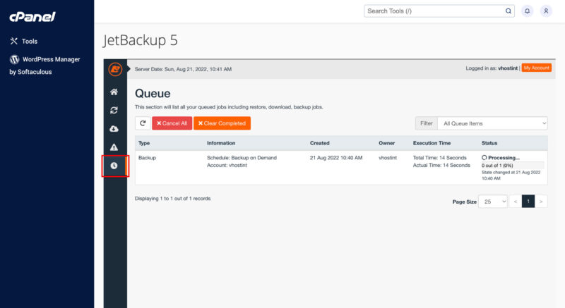The height and width of the screenshot is (308, 565).
Task: Click the search magnifier icon
Action: [x=508, y=11]
